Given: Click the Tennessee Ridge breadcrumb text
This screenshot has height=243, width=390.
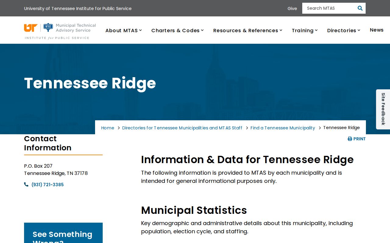Looking at the screenshot, I should pyautogui.click(x=341, y=128).
